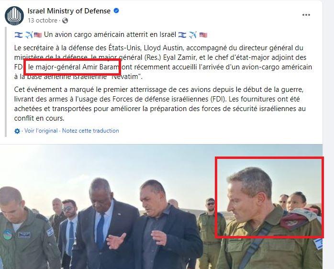Click the Israeli flag patch on the green uniform sleeve
This screenshot has height=269, width=334.
318,244
